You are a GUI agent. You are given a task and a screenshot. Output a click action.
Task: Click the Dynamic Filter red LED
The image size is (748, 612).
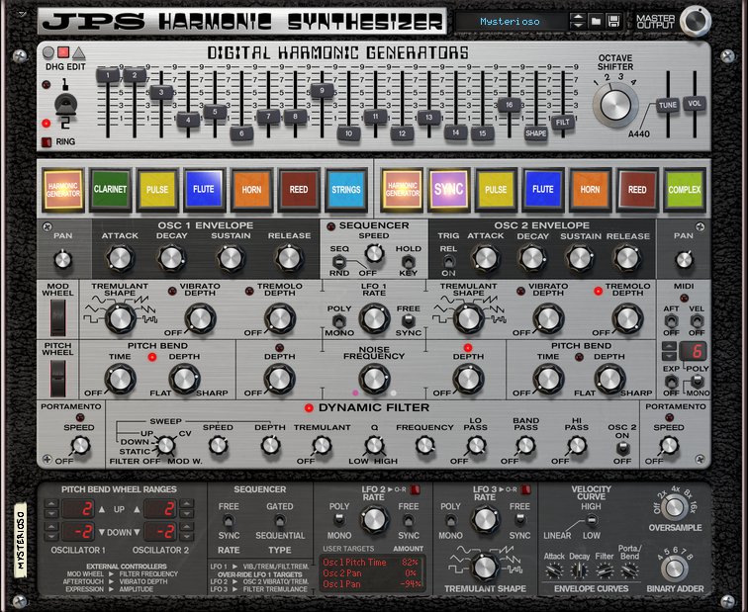coord(309,408)
